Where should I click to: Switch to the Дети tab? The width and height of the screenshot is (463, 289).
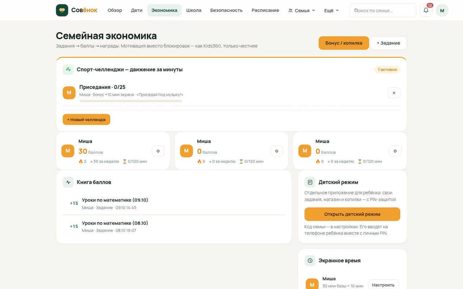(x=137, y=10)
